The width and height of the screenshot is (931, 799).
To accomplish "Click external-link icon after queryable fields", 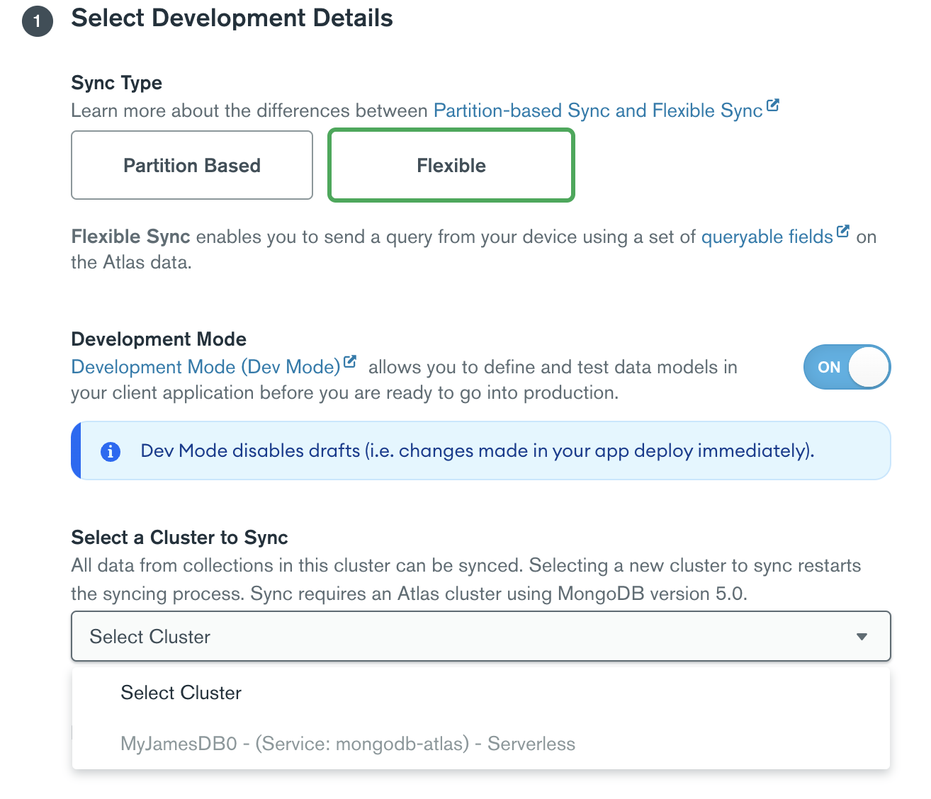I will pos(842,232).
